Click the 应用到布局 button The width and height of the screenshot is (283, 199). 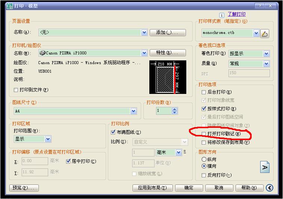click(152, 188)
